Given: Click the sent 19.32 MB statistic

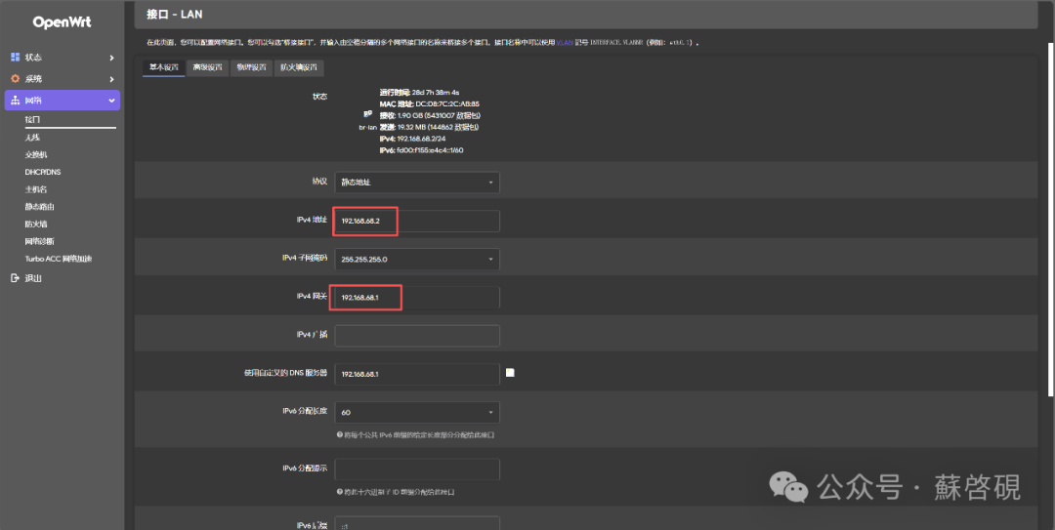Looking at the screenshot, I should point(429,127).
